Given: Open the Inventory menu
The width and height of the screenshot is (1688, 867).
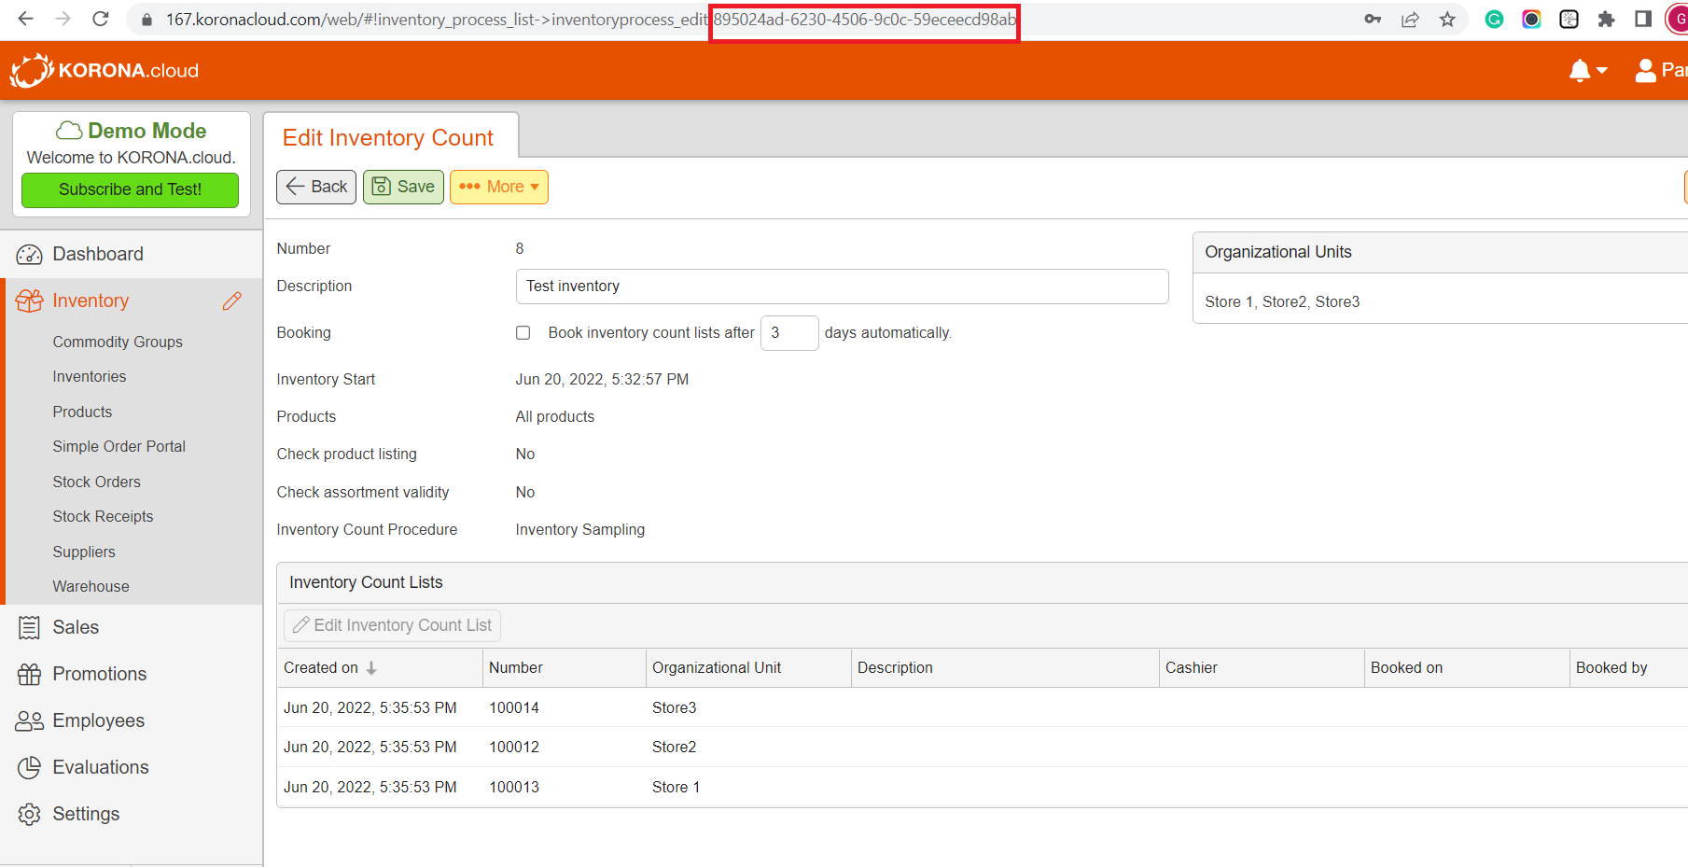Looking at the screenshot, I should (x=91, y=301).
